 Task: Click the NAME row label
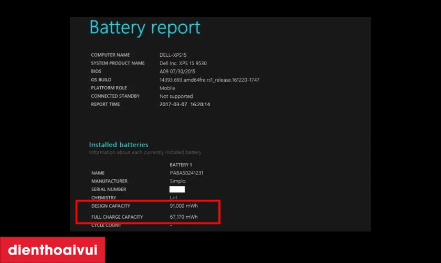[98, 173]
